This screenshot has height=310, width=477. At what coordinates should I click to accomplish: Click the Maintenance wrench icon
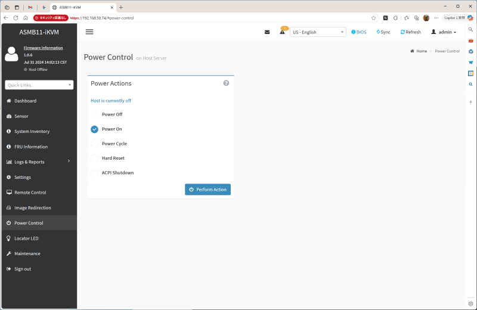tap(9, 253)
